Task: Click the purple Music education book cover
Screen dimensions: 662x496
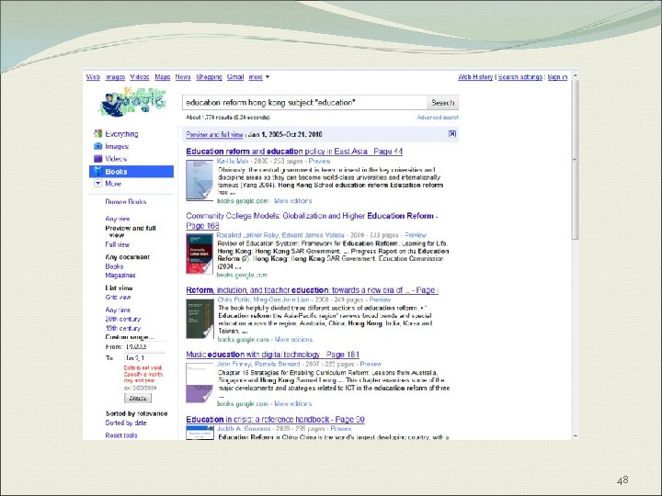Action: [200, 383]
